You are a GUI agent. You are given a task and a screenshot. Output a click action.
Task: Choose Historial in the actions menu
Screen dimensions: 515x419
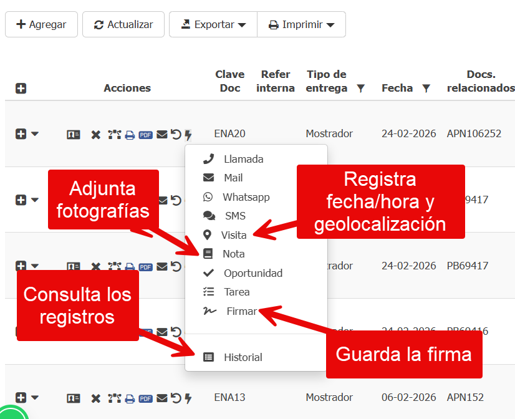point(243,357)
